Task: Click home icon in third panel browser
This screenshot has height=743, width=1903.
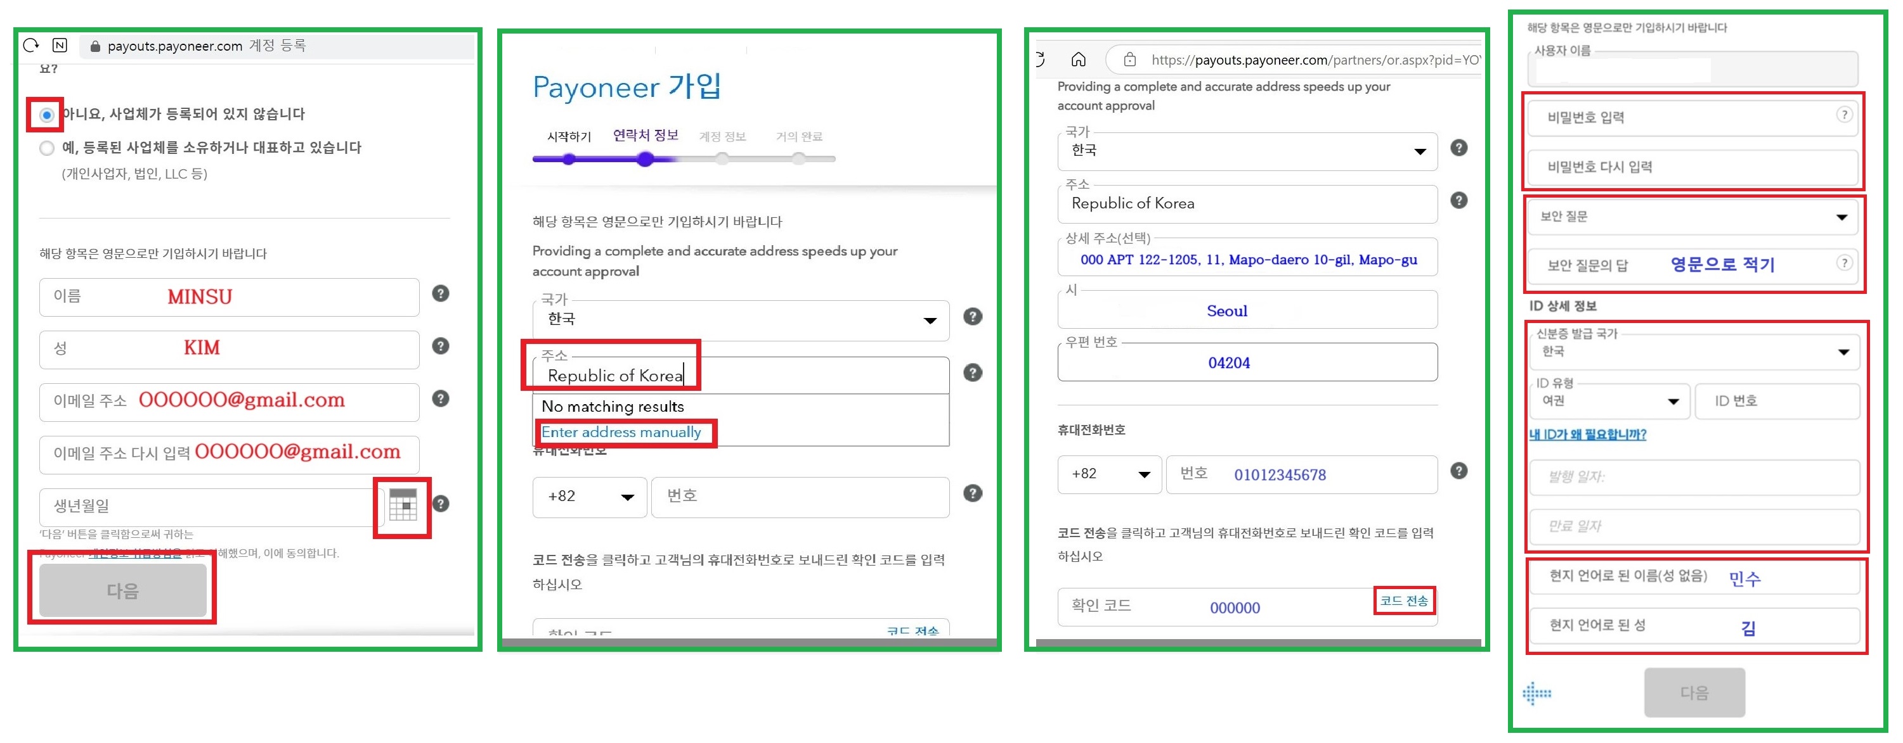Action: pos(1079,60)
